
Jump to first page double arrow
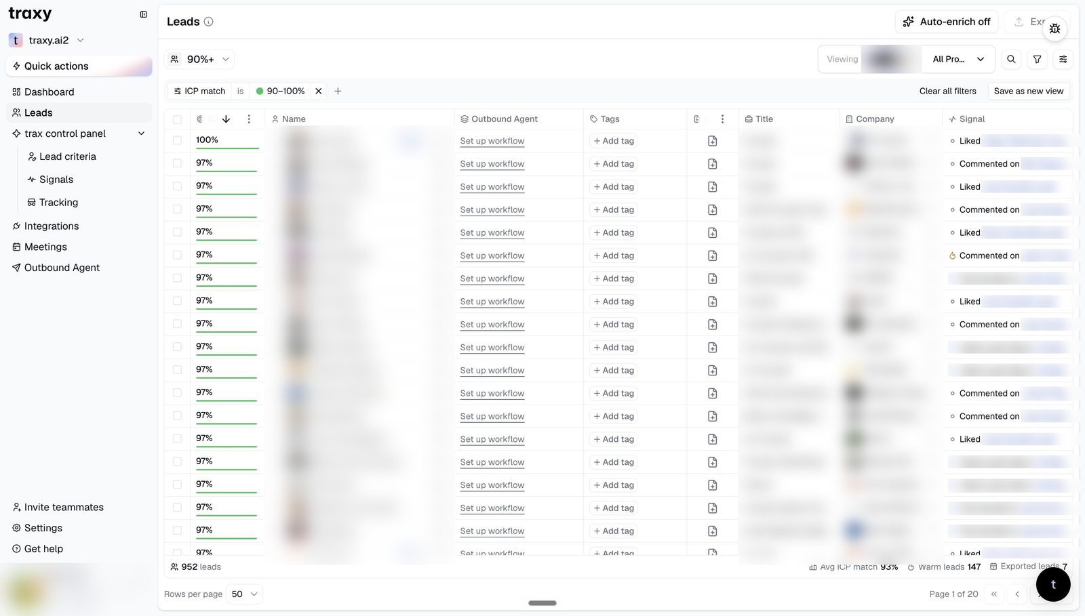point(994,594)
